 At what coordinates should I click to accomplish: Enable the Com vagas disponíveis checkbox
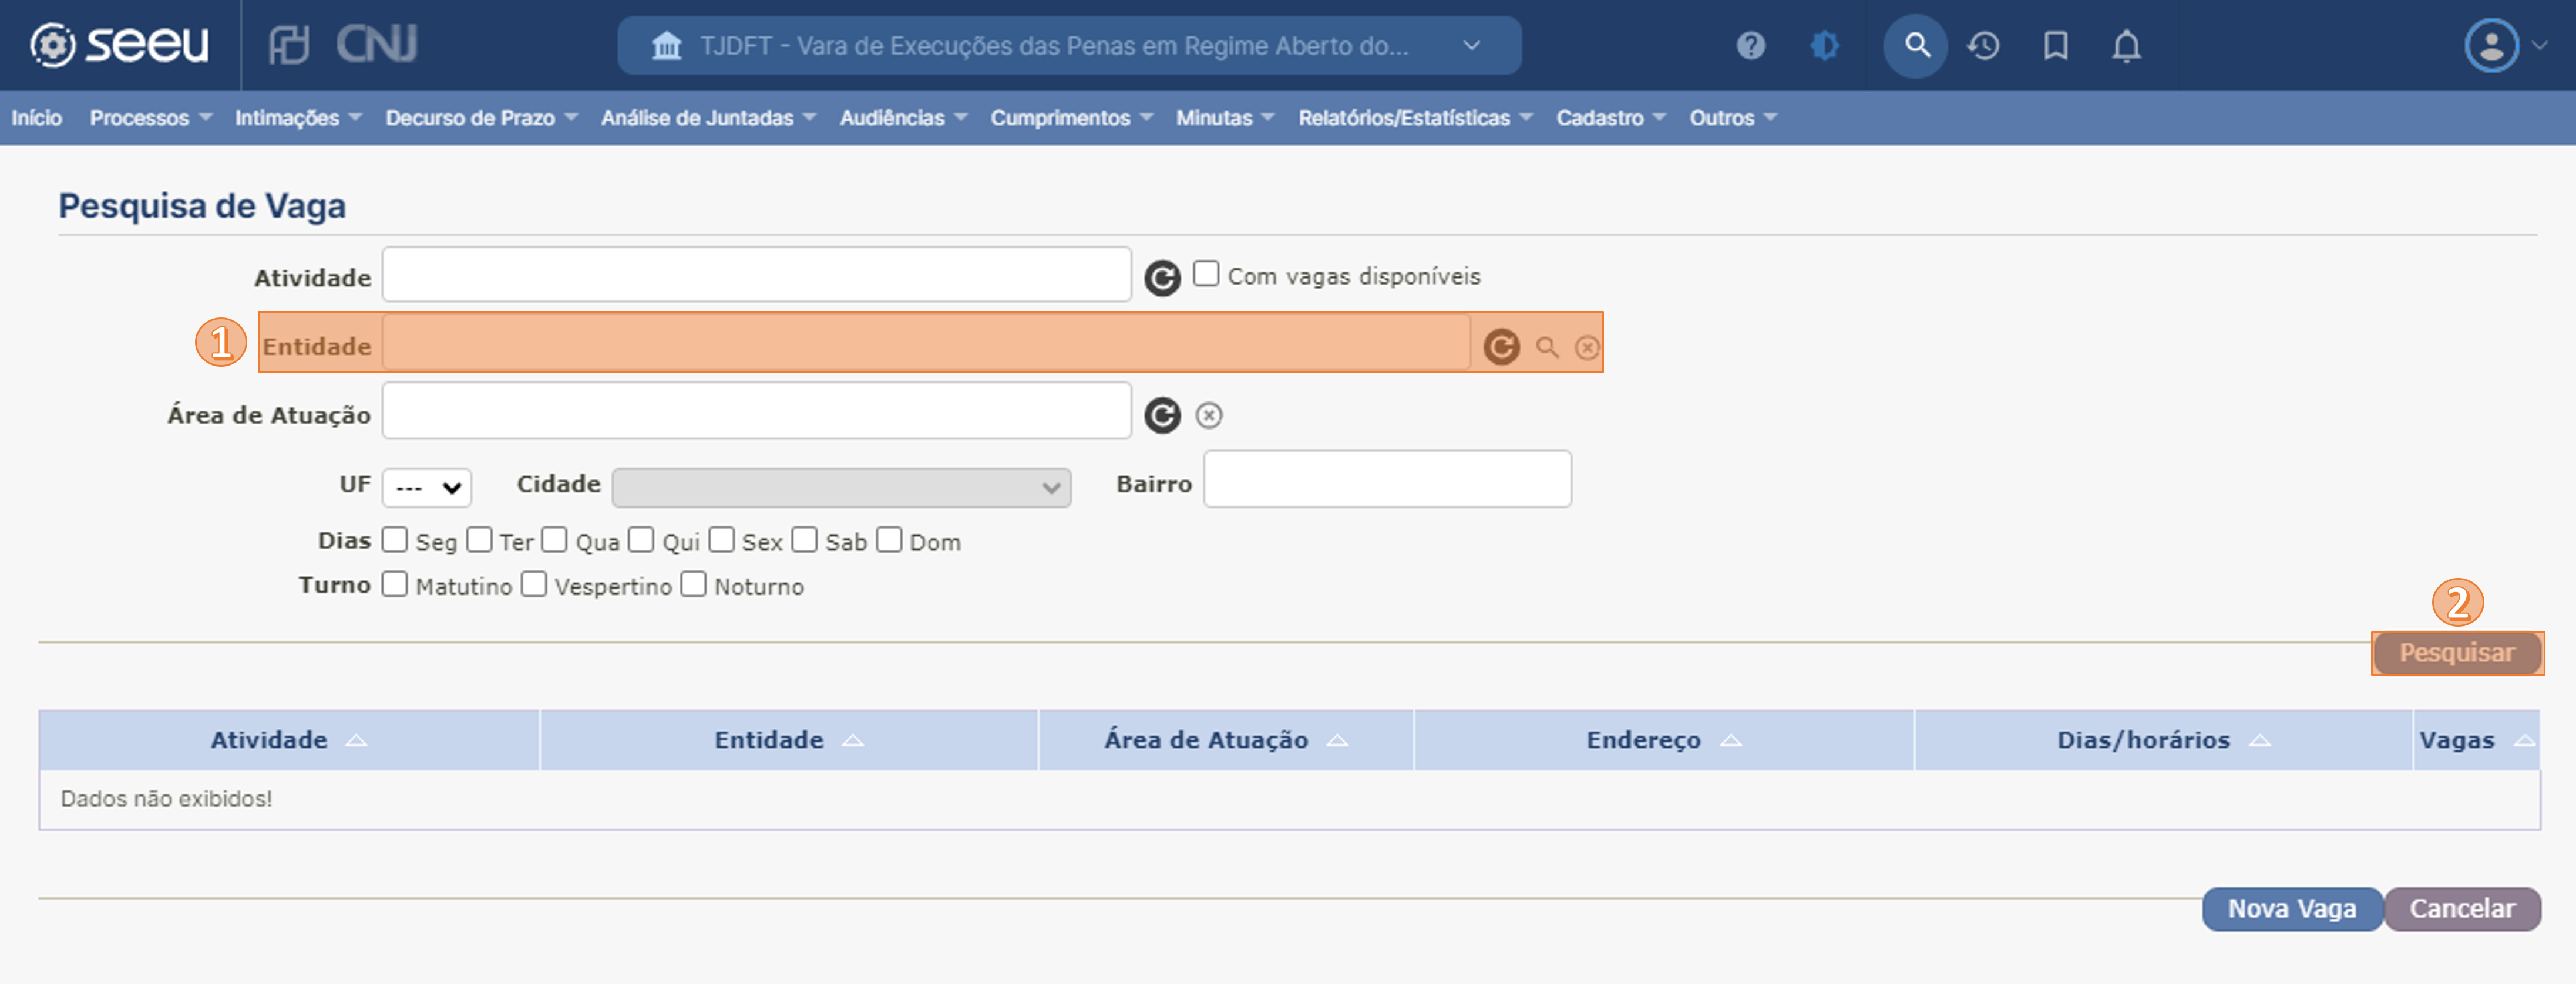tap(1206, 273)
